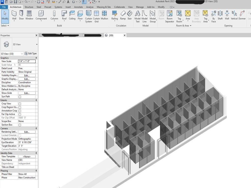Select the Ceiling tool
This screenshot has width=251, height=188.
click(x=72, y=15)
